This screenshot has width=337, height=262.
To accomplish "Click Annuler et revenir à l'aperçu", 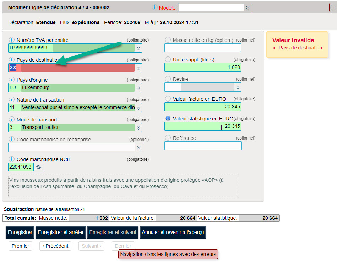I will click(173, 232).
